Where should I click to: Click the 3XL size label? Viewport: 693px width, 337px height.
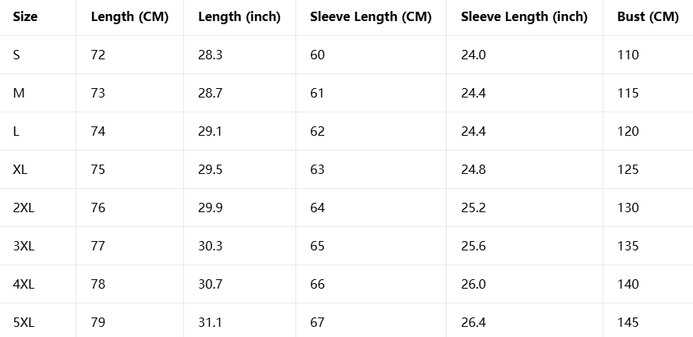pos(24,246)
